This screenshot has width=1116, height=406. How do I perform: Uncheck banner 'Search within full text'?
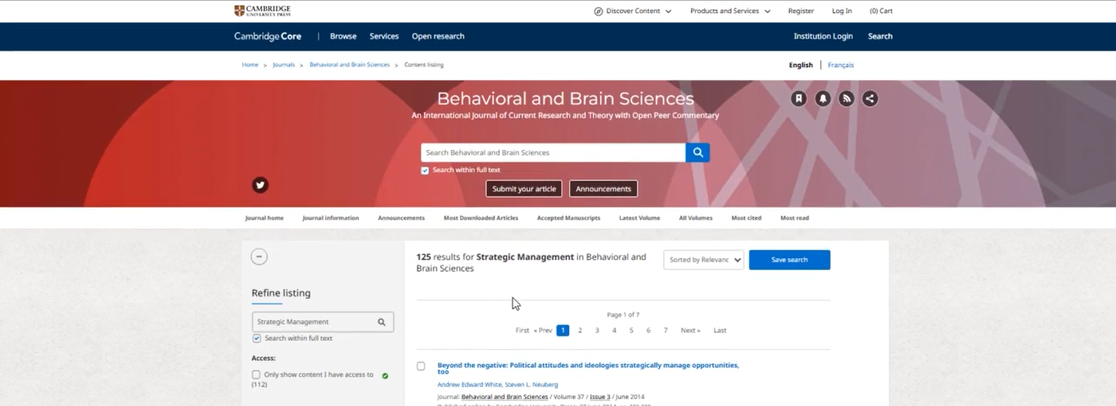point(425,170)
